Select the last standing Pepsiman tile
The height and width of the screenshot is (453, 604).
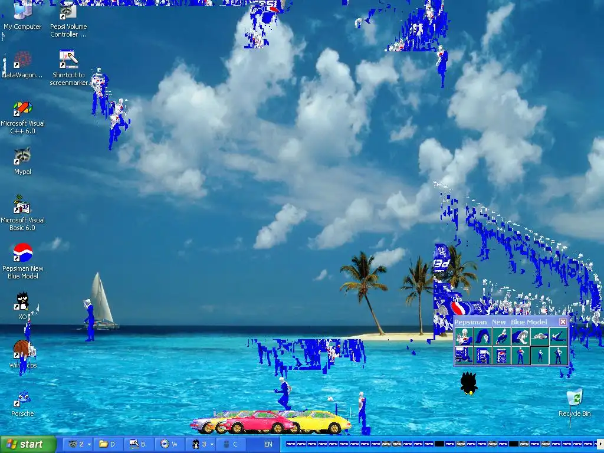click(x=558, y=355)
